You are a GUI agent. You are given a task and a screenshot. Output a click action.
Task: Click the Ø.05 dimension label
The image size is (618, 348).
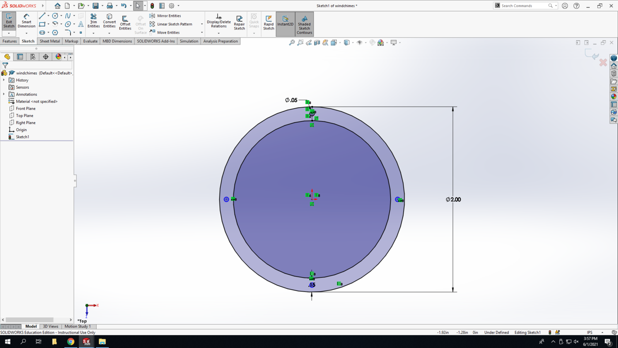pyautogui.click(x=291, y=100)
